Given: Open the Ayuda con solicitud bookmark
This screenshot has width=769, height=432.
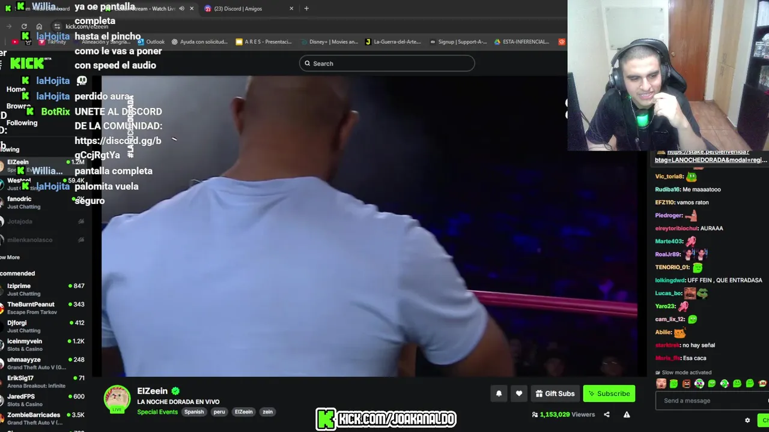Looking at the screenshot, I should [199, 42].
